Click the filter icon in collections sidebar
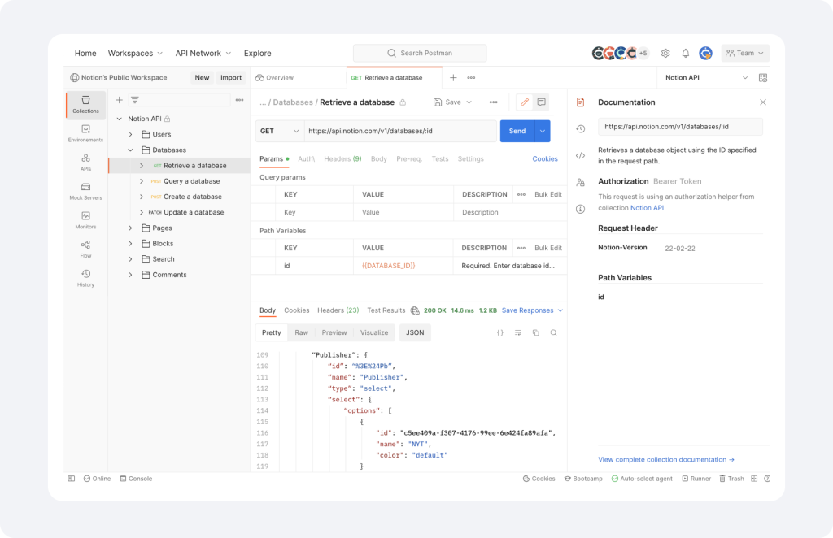The width and height of the screenshot is (833, 538). pyautogui.click(x=135, y=100)
